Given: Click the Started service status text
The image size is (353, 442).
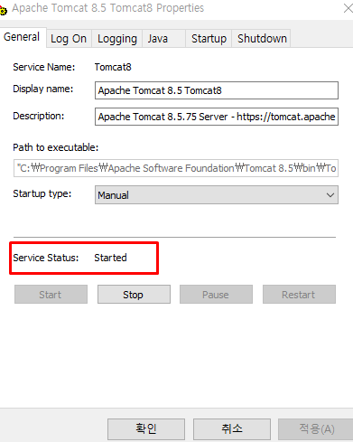Looking at the screenshot, I should tap(110, 258).
